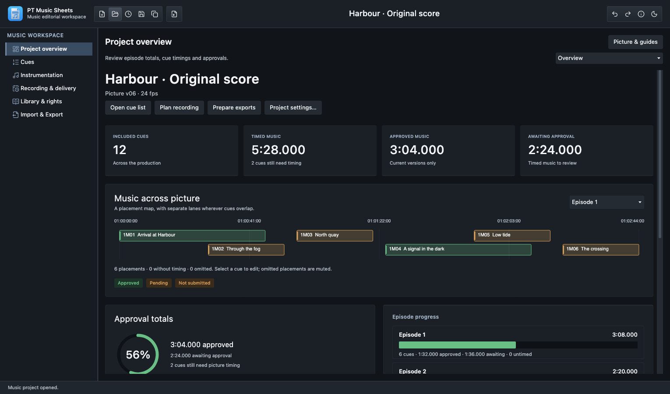This screenshot has width=670, height=394.
Task: Click the Approved legend chip
Action: (x=128, y=283)
